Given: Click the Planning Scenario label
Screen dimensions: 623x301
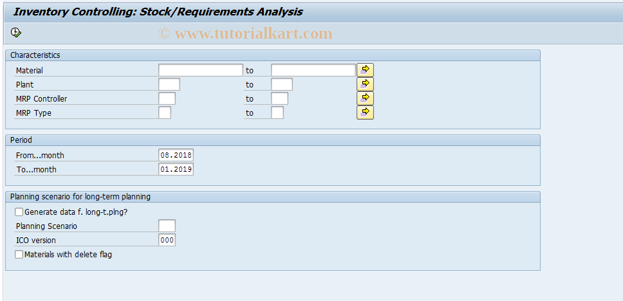Looking at the screenshot, I should [x=46, y=226].
